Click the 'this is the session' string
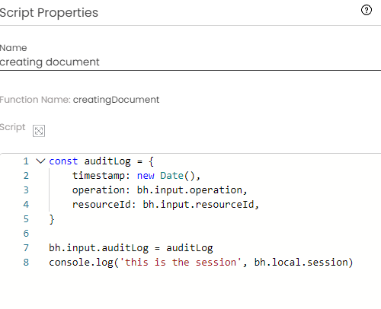 [181, 263]
